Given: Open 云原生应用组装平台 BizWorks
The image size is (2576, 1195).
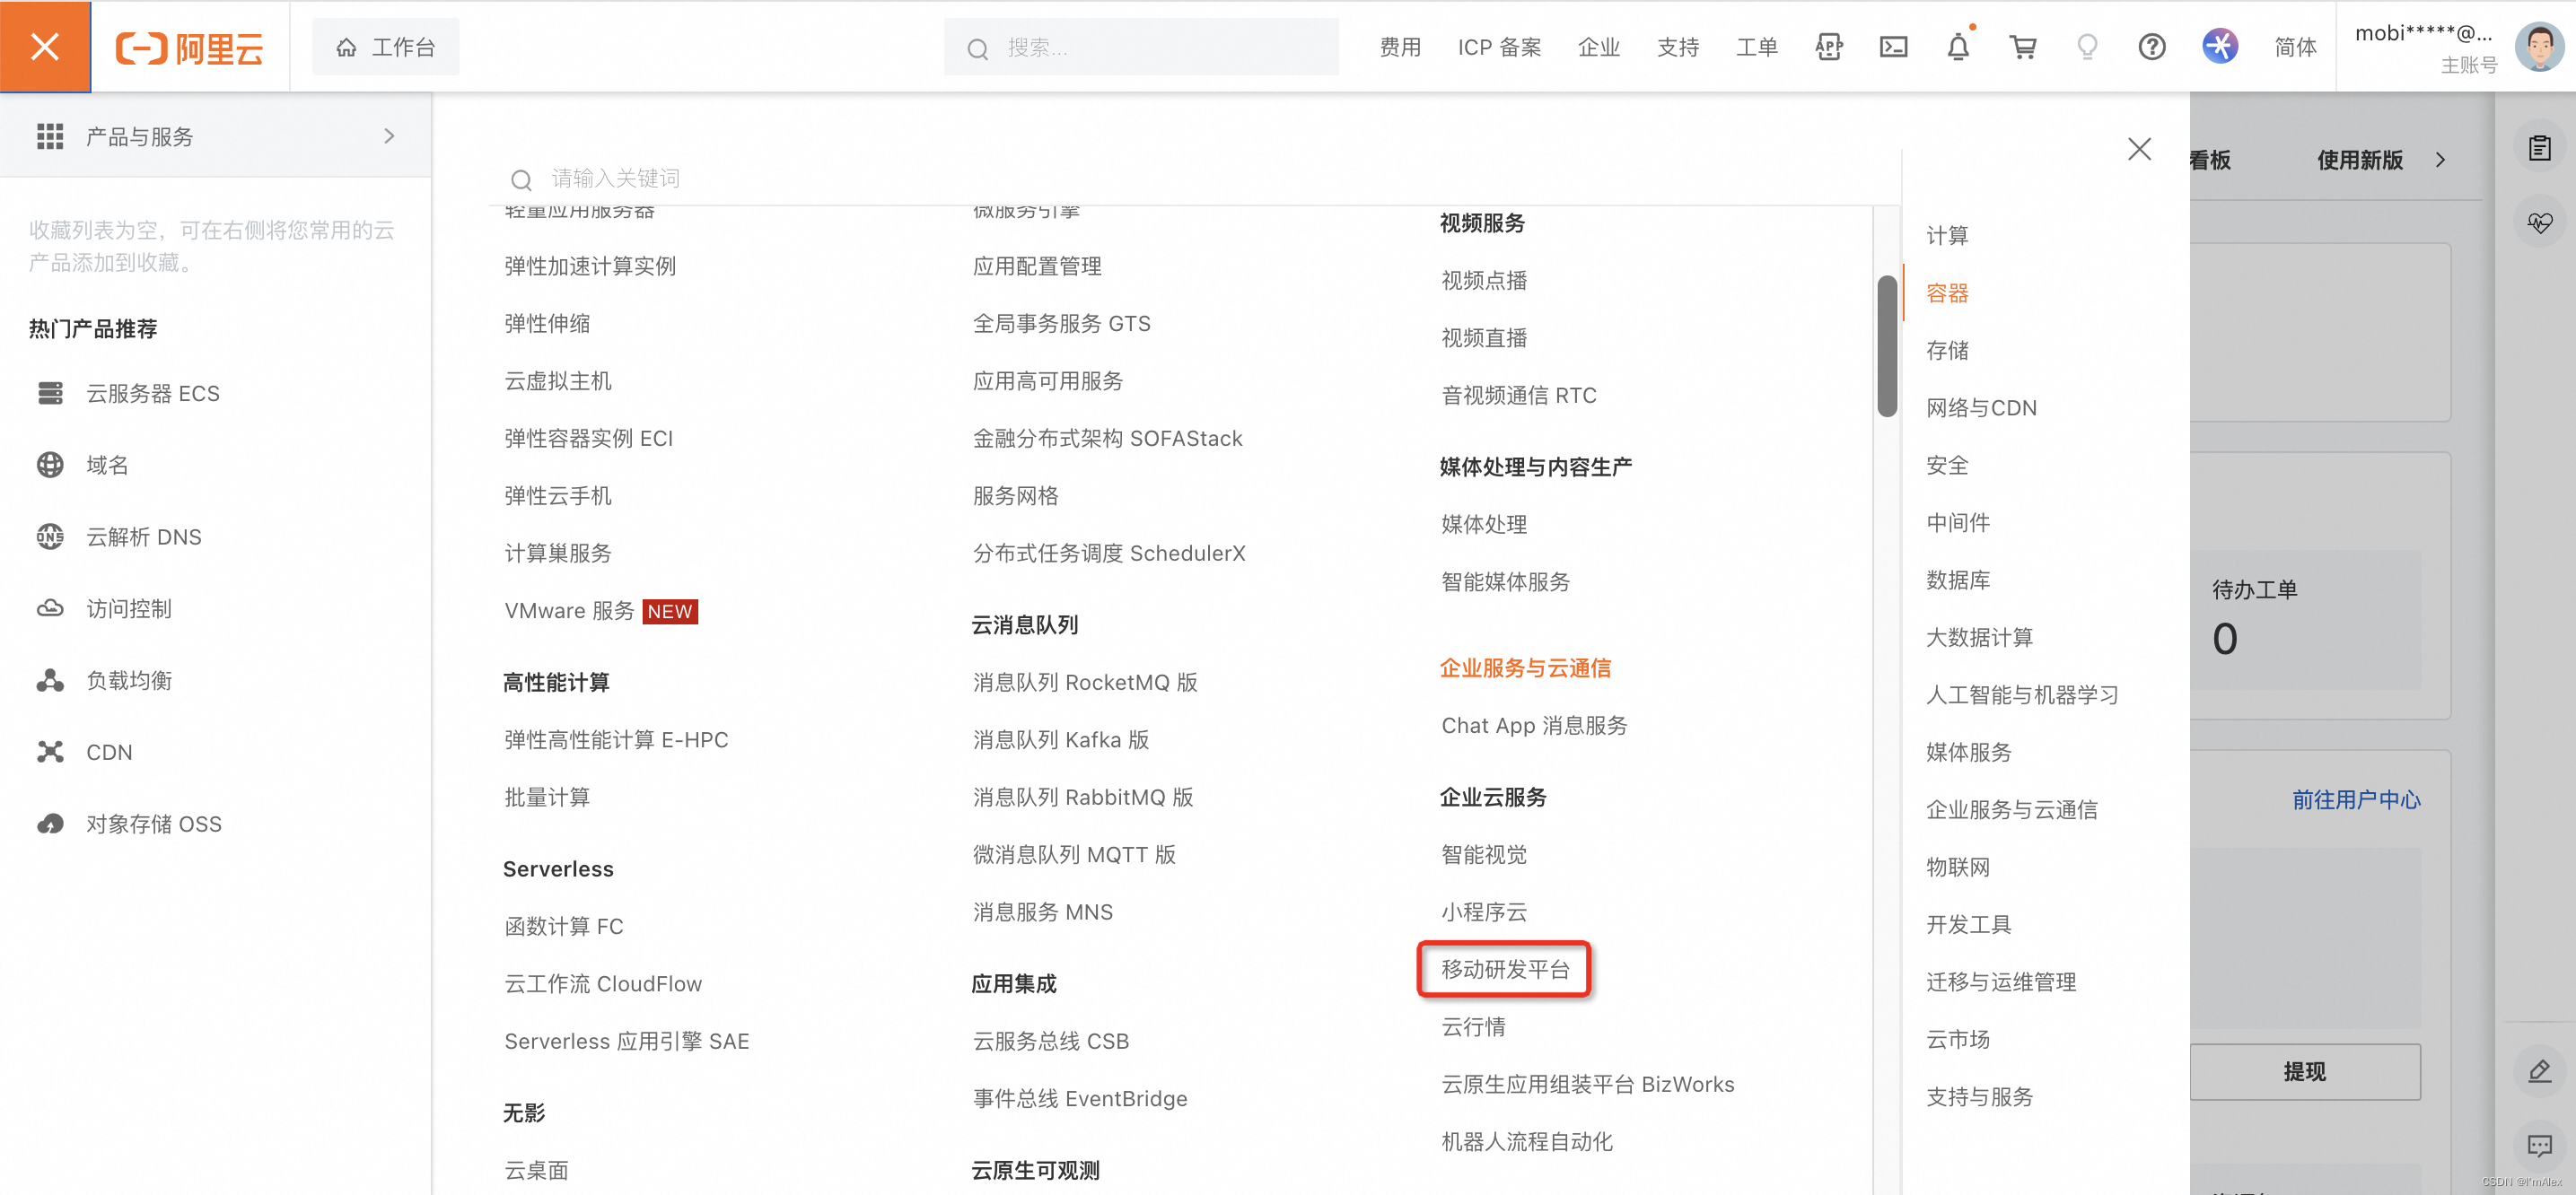Looking at the screenshot, I should click(1587, 1084).
